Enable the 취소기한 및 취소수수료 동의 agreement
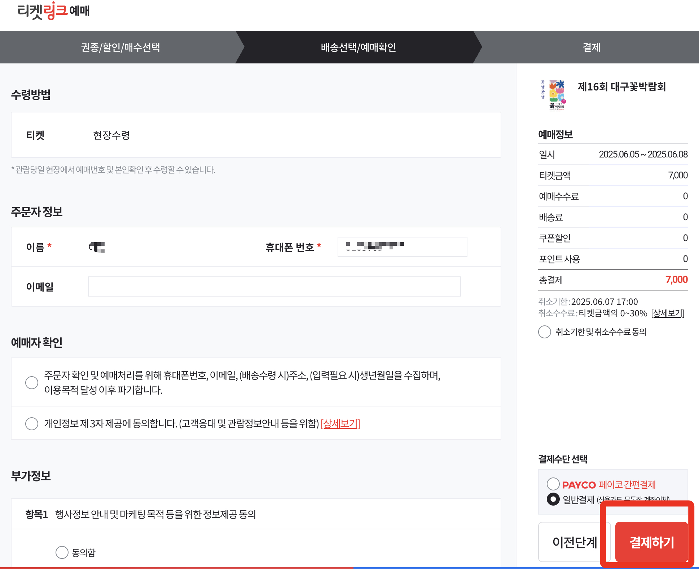The height and width of the screenshot is (569, 699). (544, 332)
